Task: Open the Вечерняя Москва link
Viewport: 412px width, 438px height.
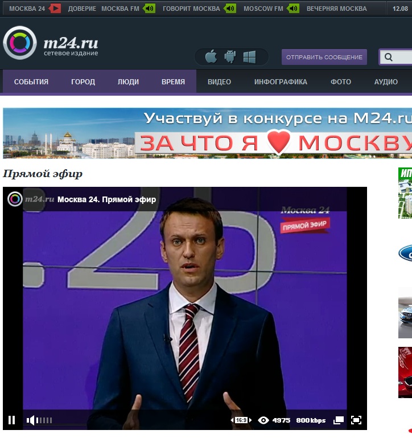Action: [x=337, y=9]
